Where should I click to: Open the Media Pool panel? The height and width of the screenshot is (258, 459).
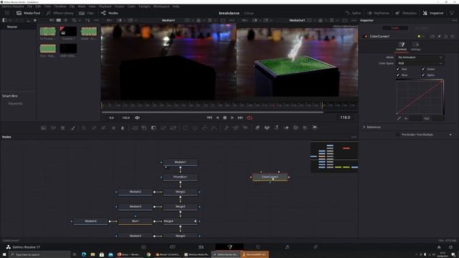click(x=28, y=13)
